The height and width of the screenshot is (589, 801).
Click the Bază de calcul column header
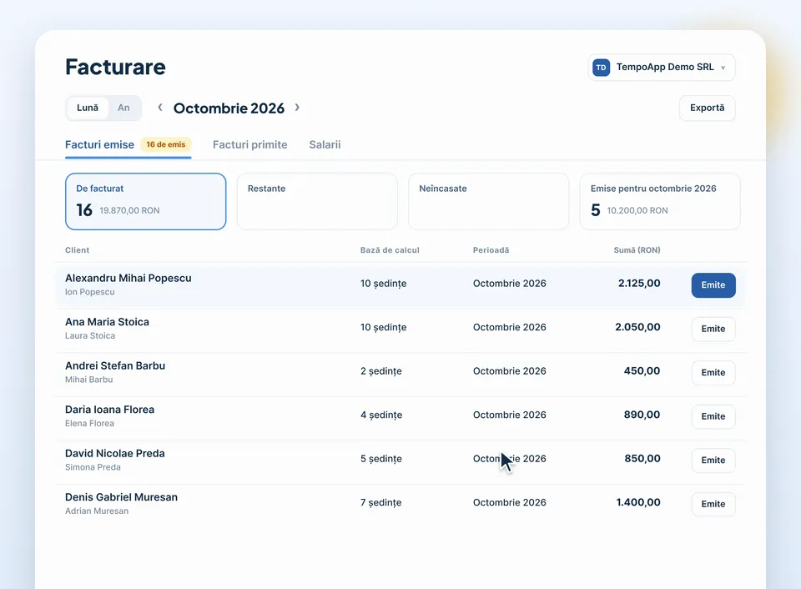coord(390,250)
